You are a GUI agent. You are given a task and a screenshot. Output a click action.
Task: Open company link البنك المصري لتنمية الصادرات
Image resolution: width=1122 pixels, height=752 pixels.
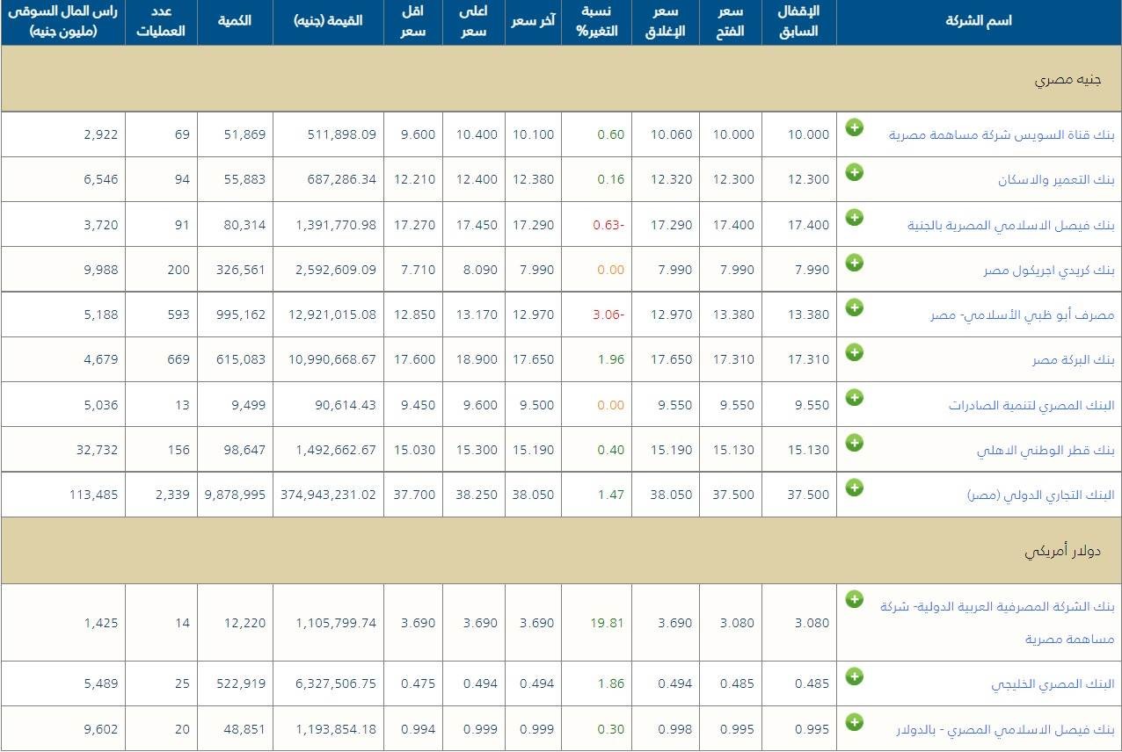click(x=1032, y=406)
